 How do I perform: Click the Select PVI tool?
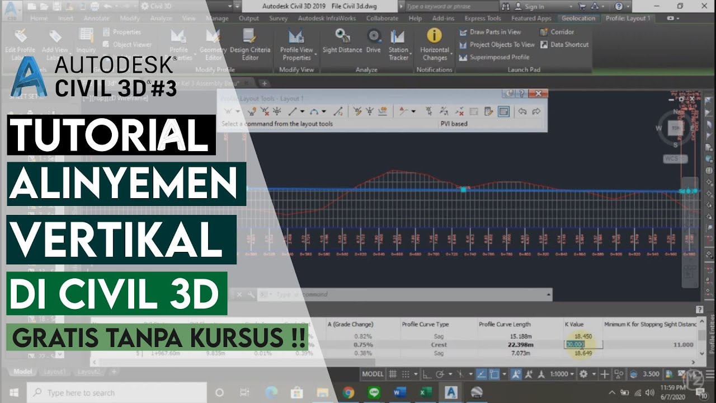coord(429,111)
